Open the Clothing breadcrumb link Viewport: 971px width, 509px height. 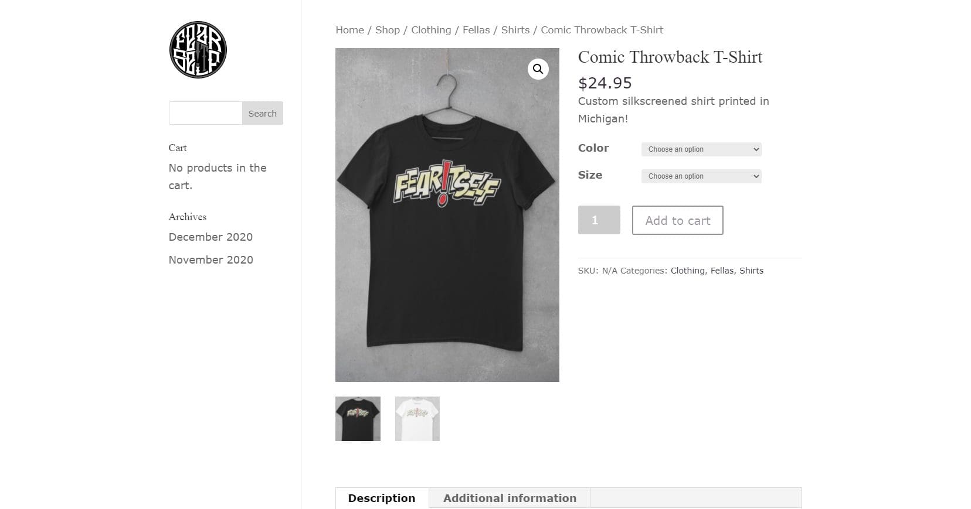coord(431,30)
